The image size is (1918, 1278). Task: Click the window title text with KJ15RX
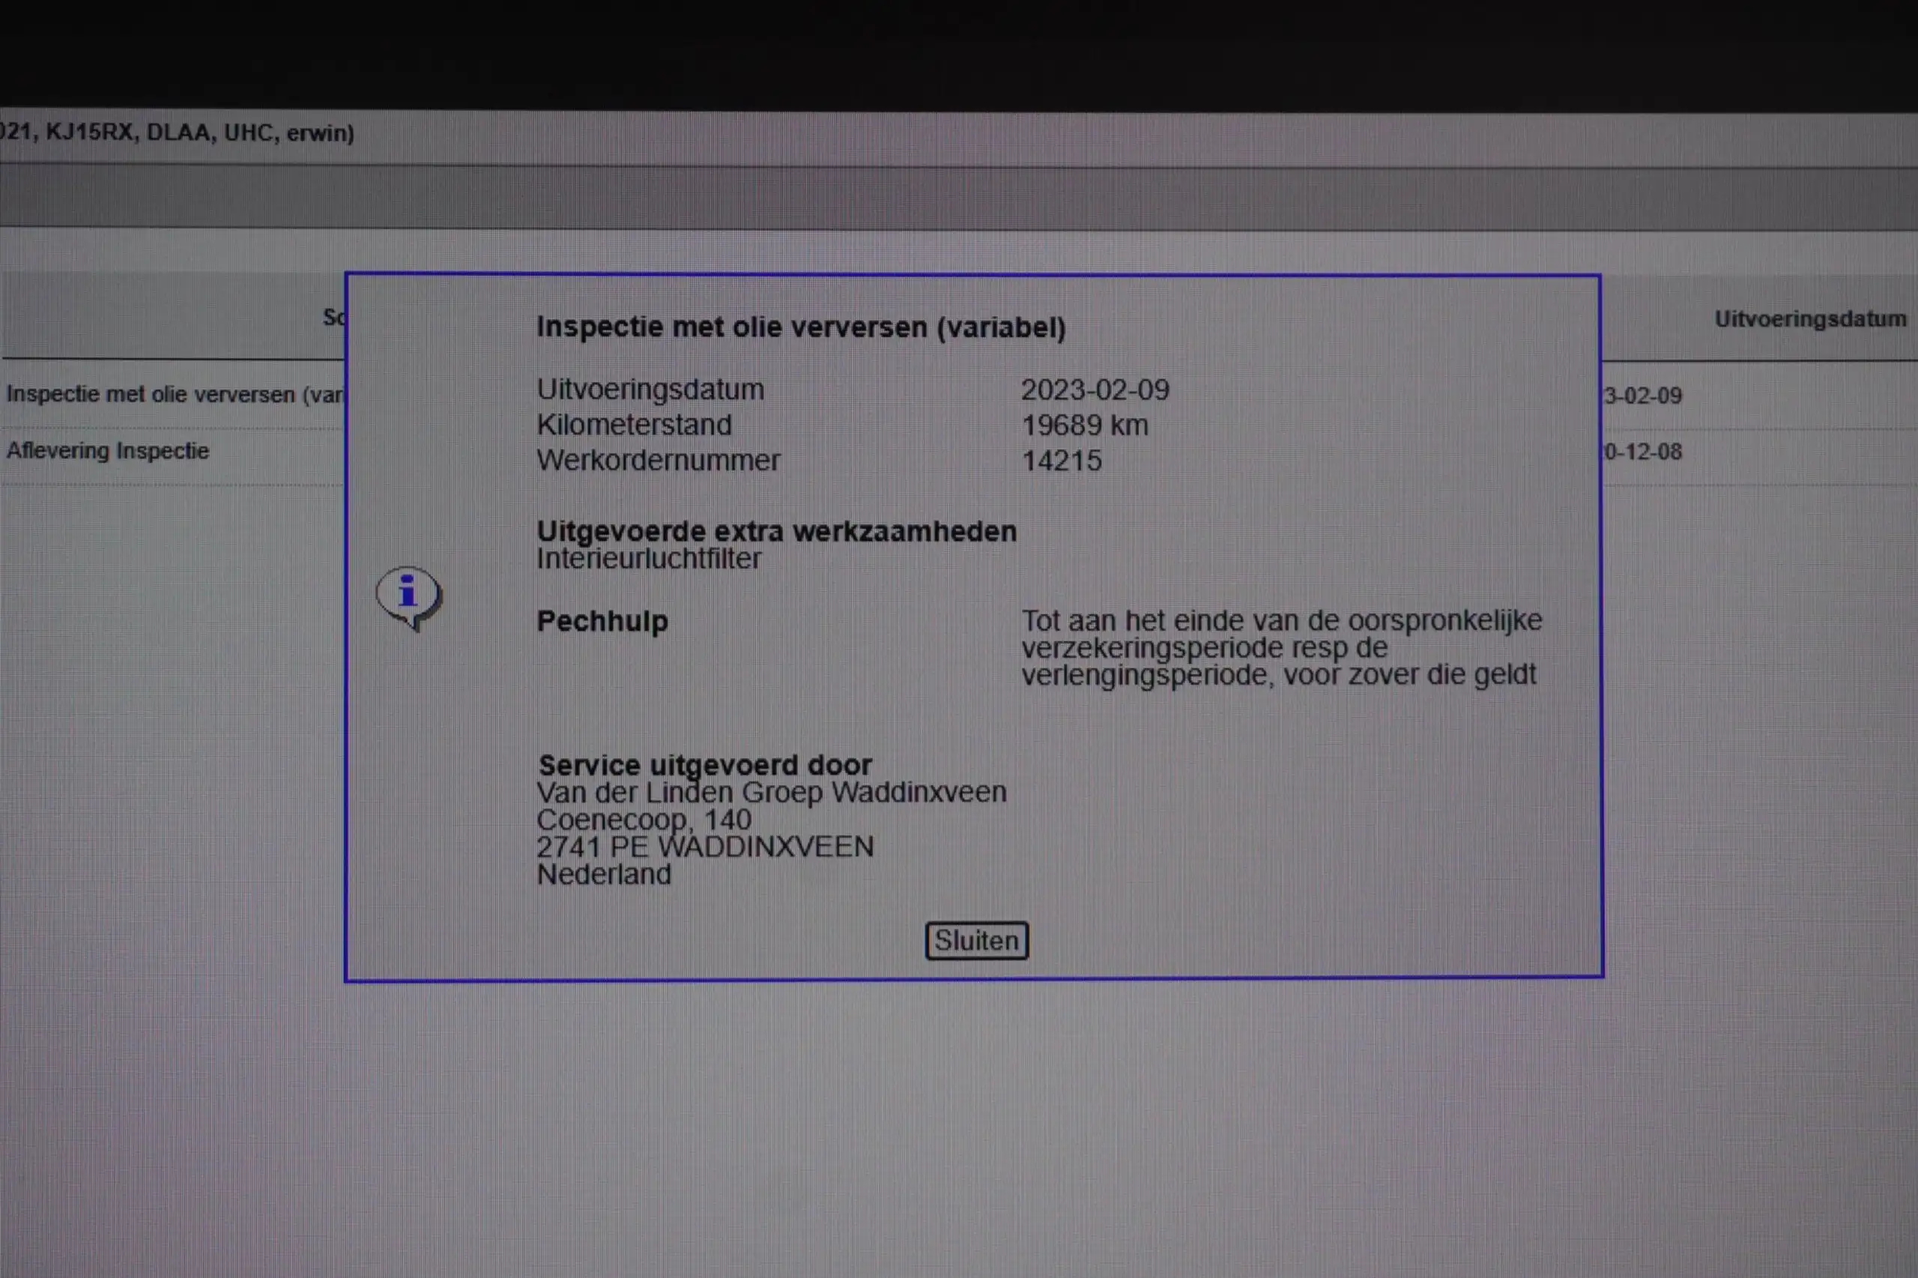(177, 133)
